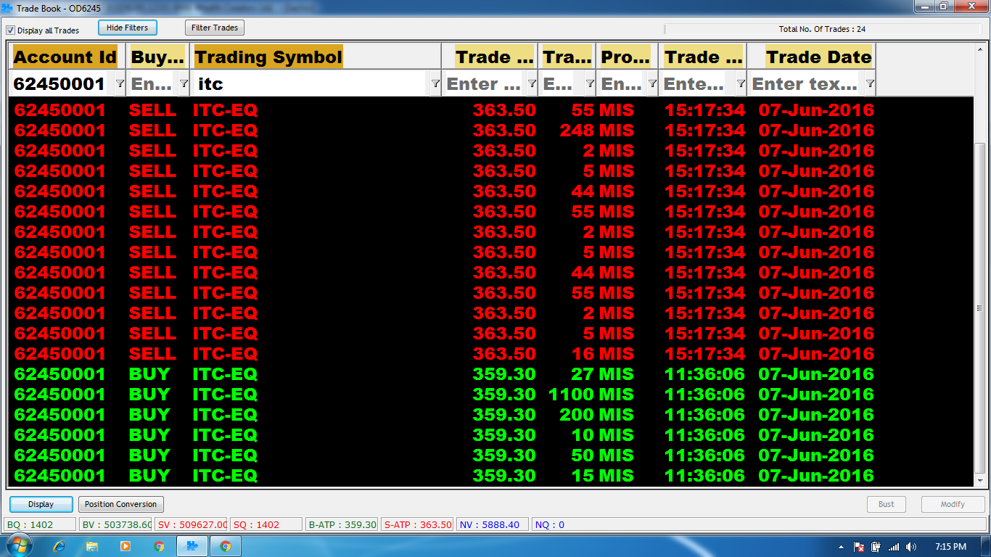Open the Account Id filter funnel icon

(x=120, y=84)
